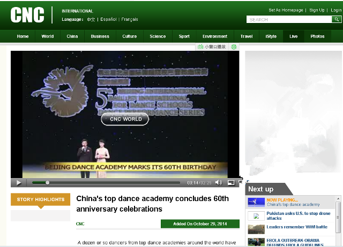Click in the SEARCH input field

pos(289,19)
